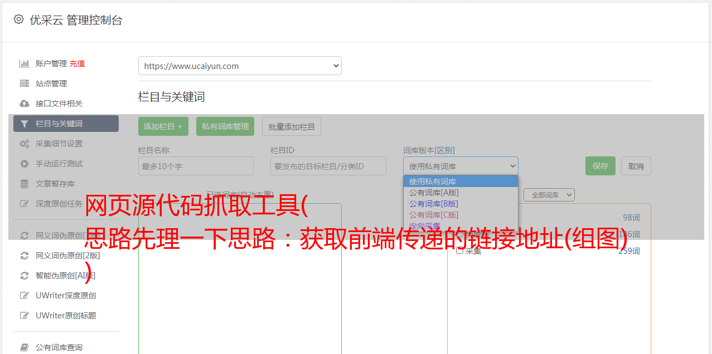712x354 pixels.
Task: Click the 98词 count link
Action: 631,218
